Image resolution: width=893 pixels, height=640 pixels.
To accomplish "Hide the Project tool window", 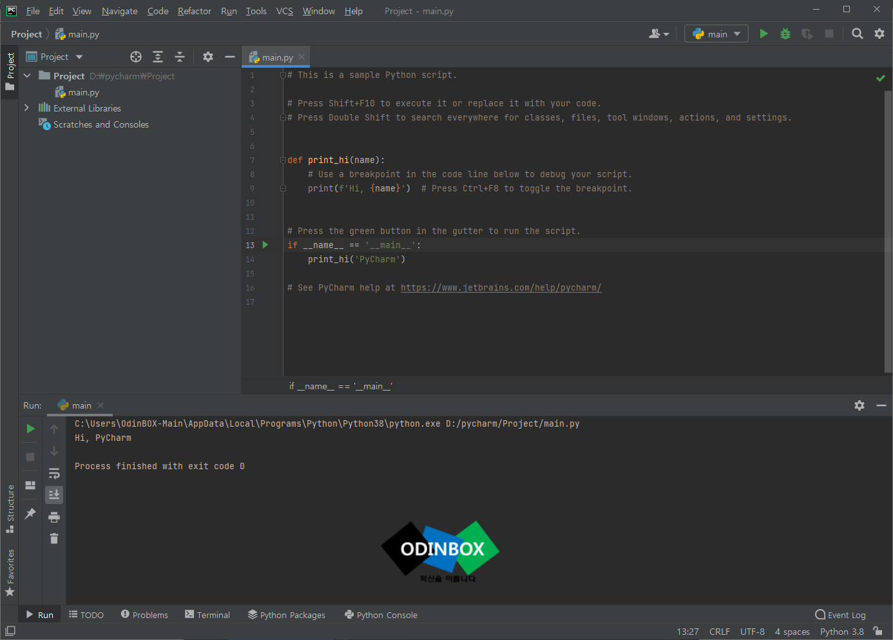I will [229, 57].
